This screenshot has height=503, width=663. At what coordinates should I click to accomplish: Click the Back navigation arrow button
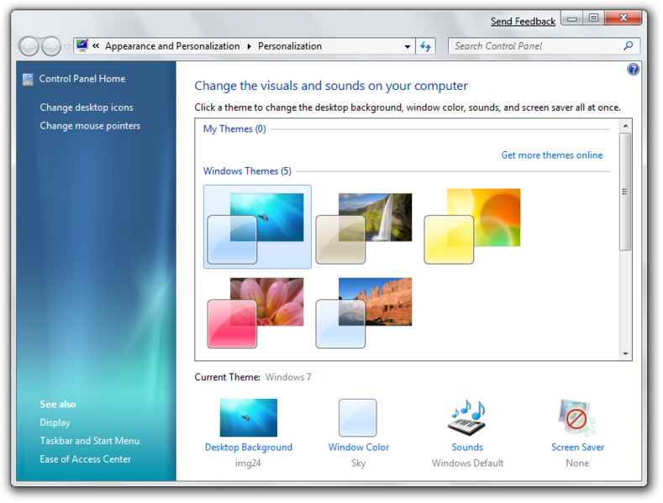click(29, 46)
